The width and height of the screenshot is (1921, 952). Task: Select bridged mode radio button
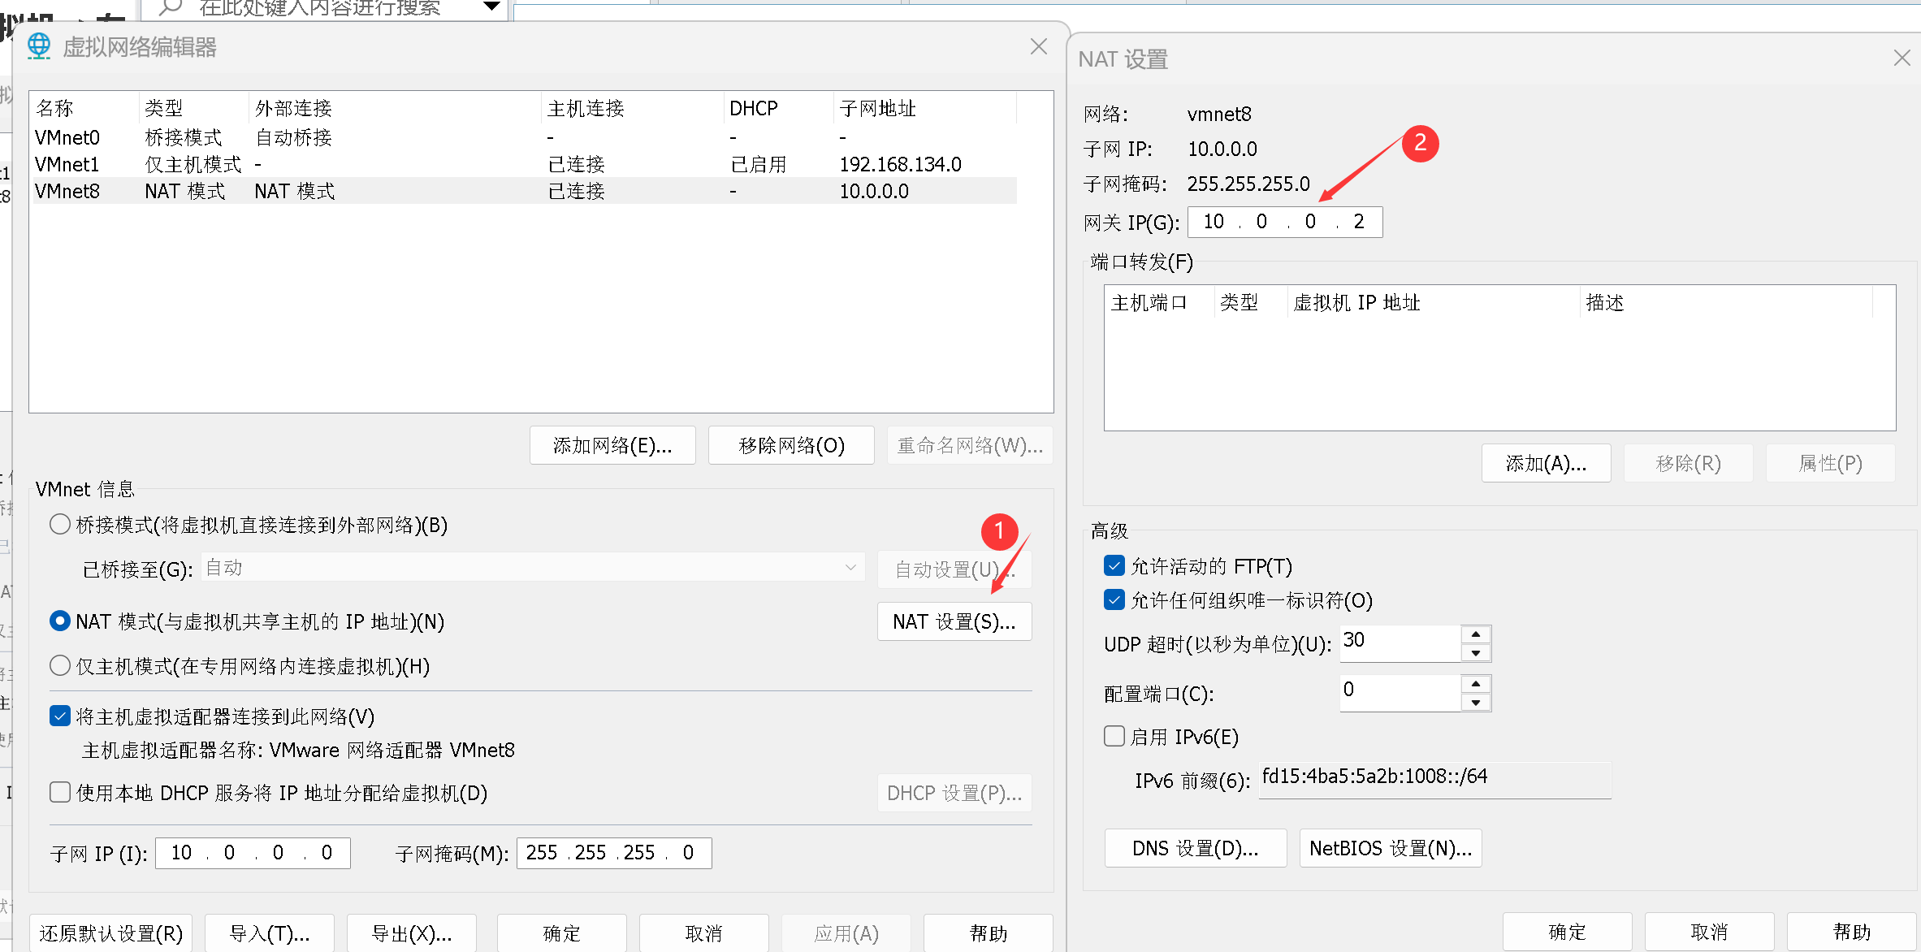[x=60, y=525]
